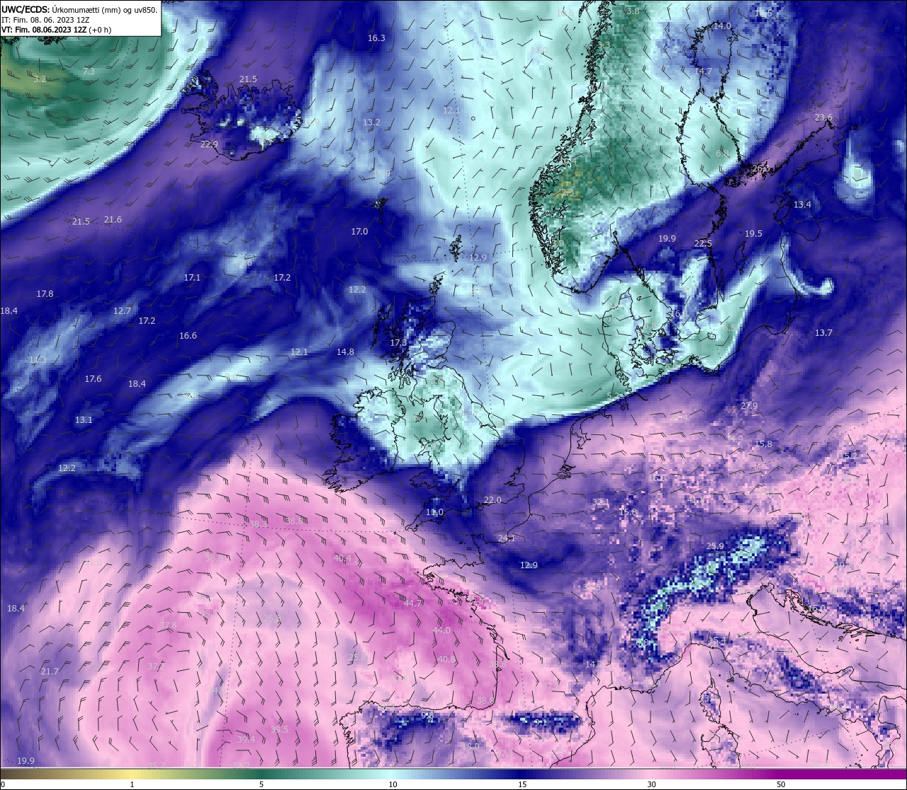This screenshot has height=790, width=907.
Task: Click the '13.1' value on the map
Action: coord(84,420)
